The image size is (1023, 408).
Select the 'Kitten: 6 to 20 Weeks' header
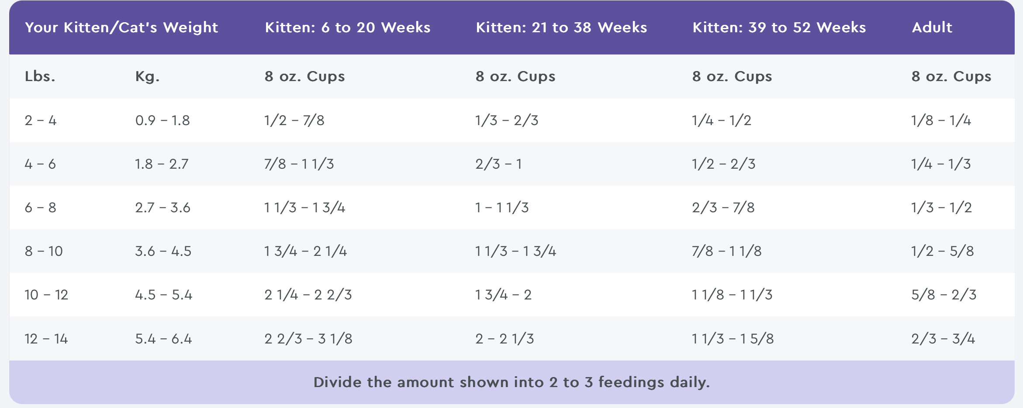347,27
